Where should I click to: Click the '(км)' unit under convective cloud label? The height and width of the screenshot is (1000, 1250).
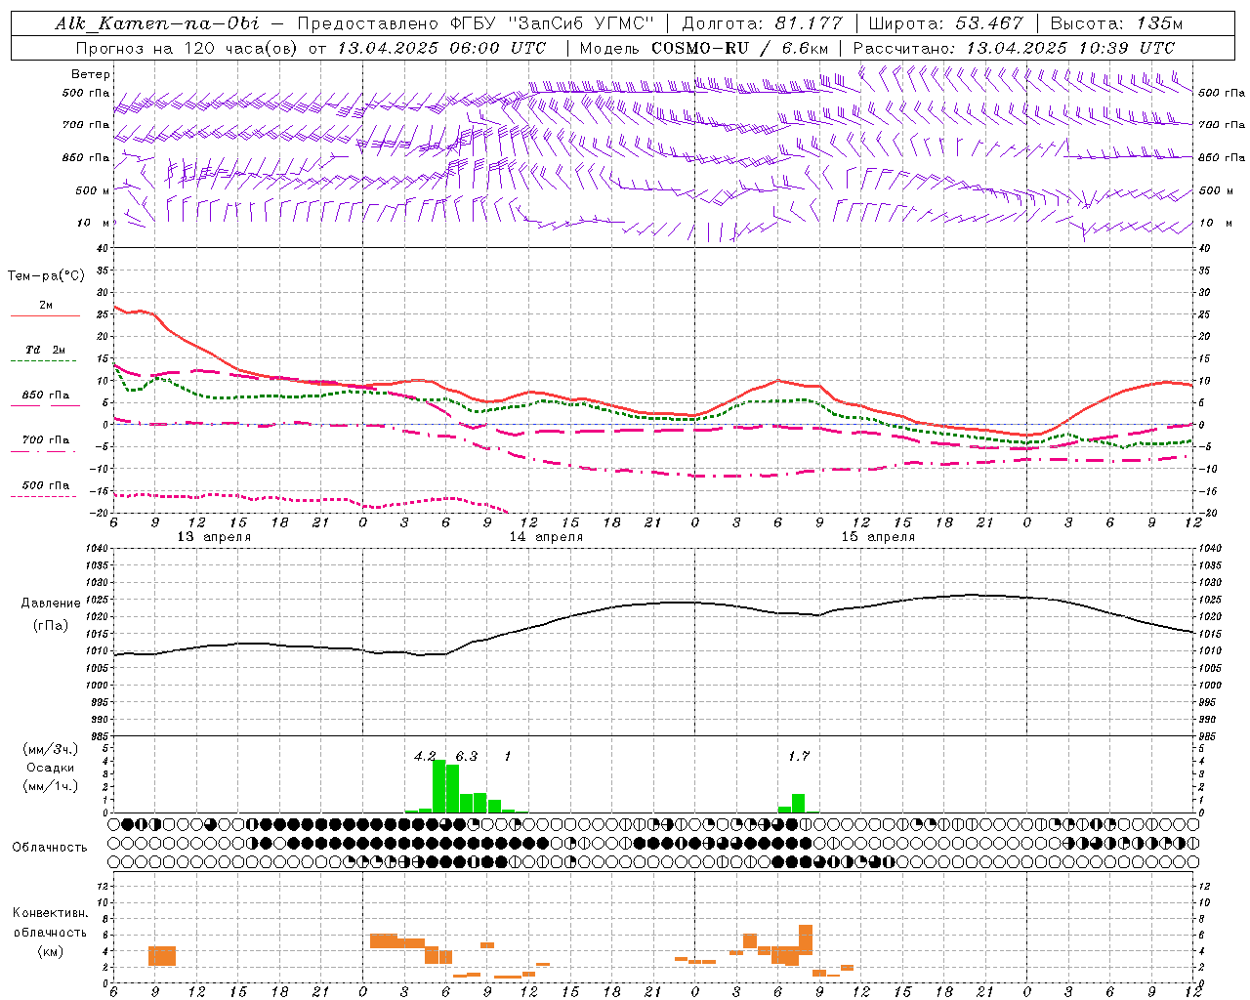50,951
